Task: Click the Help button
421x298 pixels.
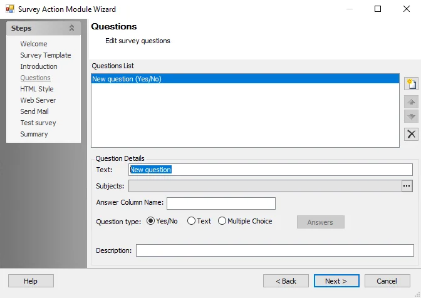Action: pos(31,281)
